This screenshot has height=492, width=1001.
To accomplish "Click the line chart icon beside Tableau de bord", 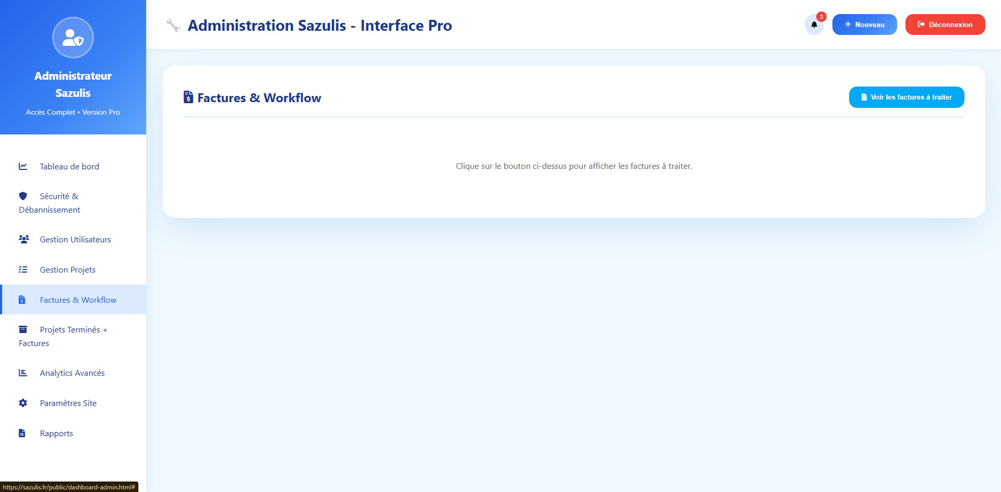I will click(x=23, y=166).
